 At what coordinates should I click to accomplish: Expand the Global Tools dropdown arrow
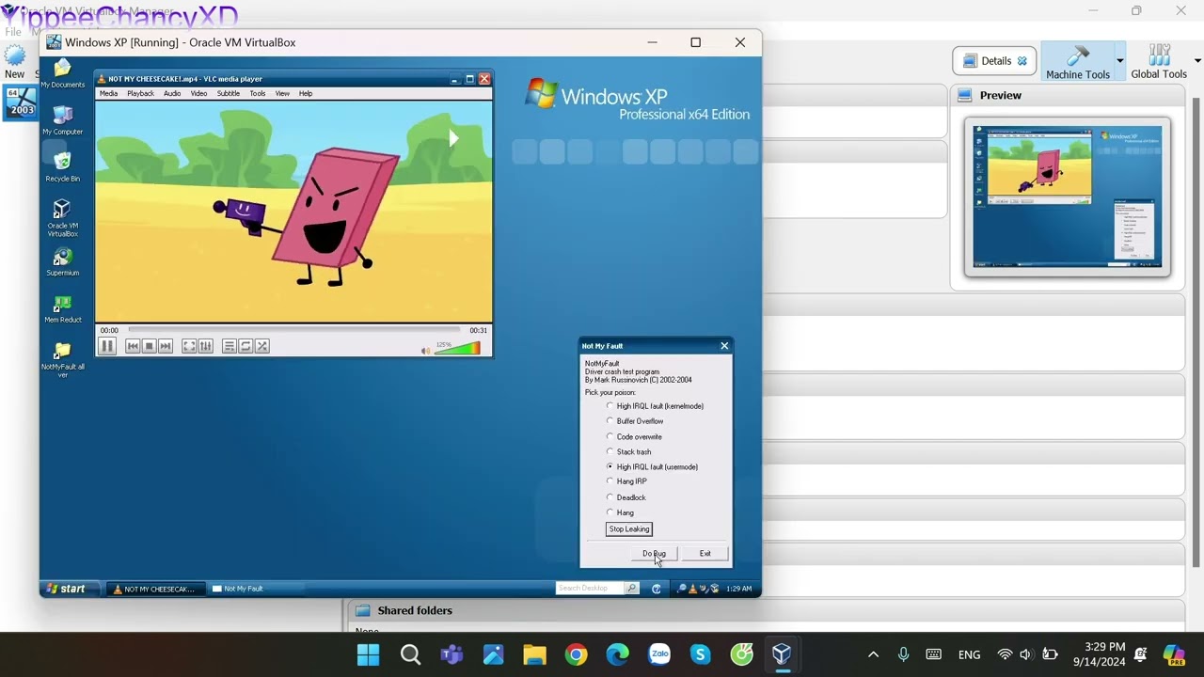tap(1196, 61)
